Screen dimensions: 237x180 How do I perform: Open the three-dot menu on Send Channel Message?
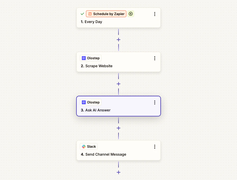tap(155, 147)
